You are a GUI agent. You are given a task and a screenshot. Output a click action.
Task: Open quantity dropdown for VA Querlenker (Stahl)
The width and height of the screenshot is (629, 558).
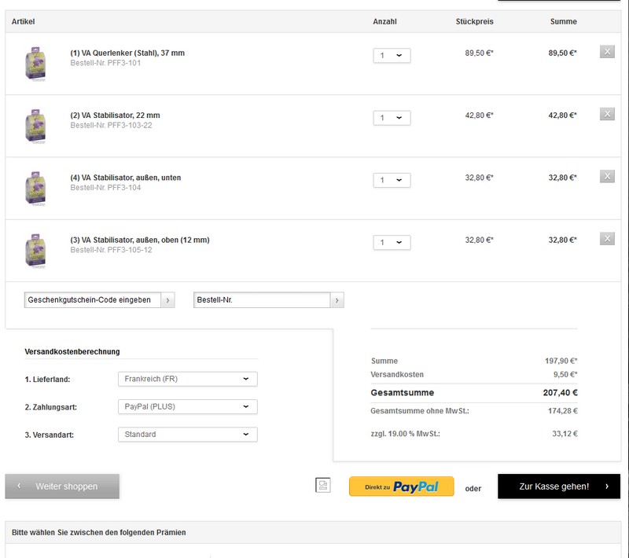[392, 55]
